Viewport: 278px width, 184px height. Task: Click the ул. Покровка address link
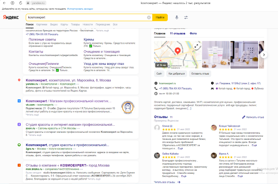238,83
